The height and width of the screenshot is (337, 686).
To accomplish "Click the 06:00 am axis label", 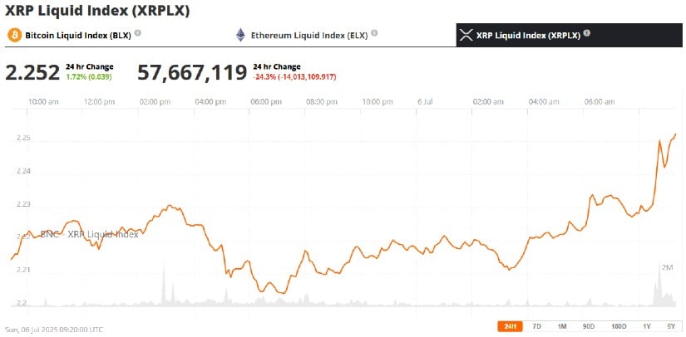I will coord(600,102).
